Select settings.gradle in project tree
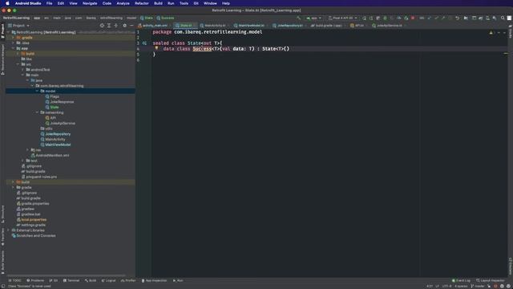 coord(33,225)
